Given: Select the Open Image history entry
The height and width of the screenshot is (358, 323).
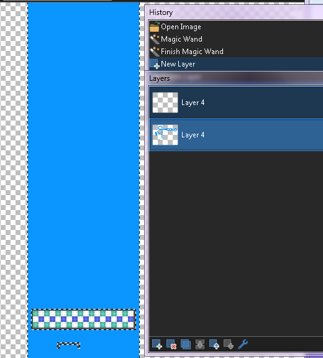Looking at the screenshot, I should 236,27.
